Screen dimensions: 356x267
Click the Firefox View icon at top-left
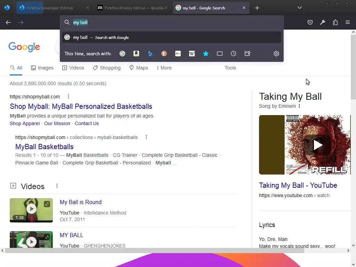point(7,8)
